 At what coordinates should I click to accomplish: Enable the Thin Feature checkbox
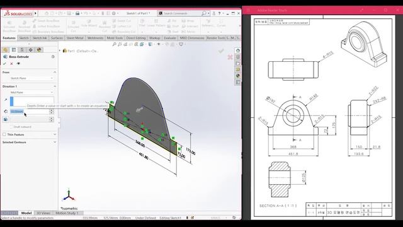pyautogui.click(x=4, y=134)
